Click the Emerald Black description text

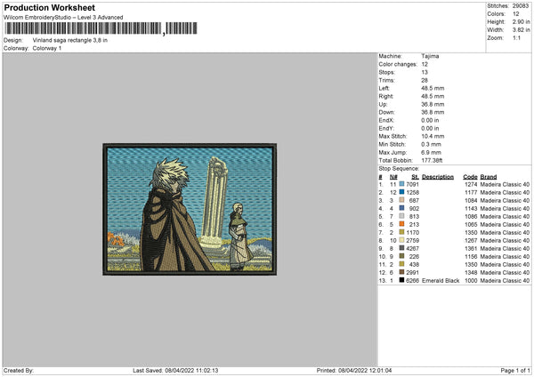pyautogui.click(x=441, y=280)
